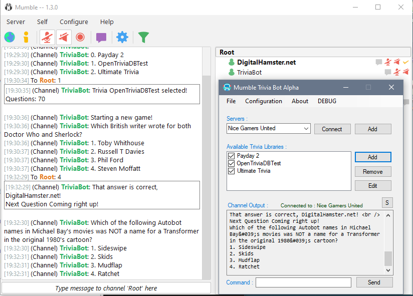
Task: Open Mumble settings gear icon
Action: tap(122, 37)
